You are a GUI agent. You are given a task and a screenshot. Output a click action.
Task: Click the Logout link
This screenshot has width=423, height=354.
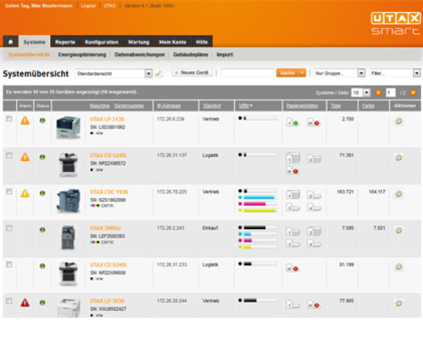tap(88, 6)
